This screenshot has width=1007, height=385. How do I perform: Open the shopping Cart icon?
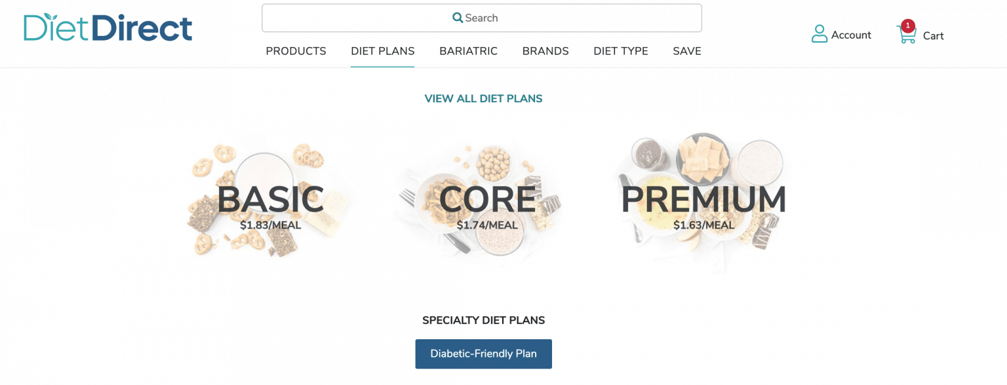[x=907, y=35]
